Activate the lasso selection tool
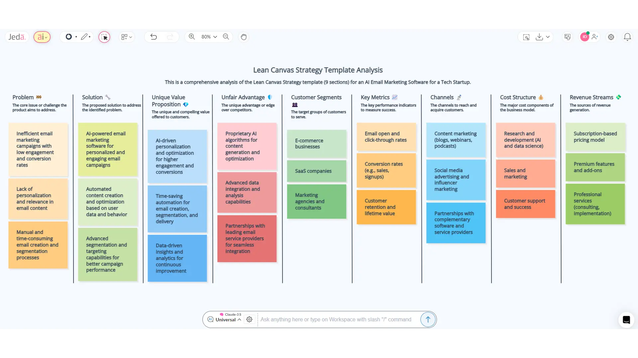Image resolution: width=638 pixels, height=358 pixels. click(x=104, y=37)
